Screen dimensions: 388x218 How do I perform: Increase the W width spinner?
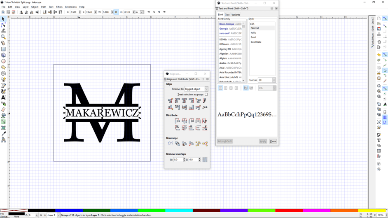pyautogui.click(x=112, y=11)
